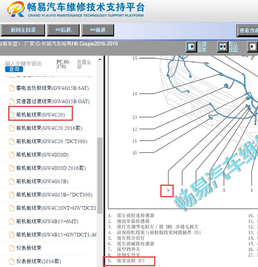Select 前机舱线束(GW4G15B) entry
Image resolution: width=258 pixels, height=267 pixels.
click(x=42, y=181)
